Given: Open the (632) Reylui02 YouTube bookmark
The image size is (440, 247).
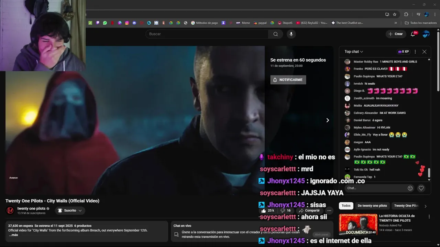Looking at the screenshot, I should (312, 23).
